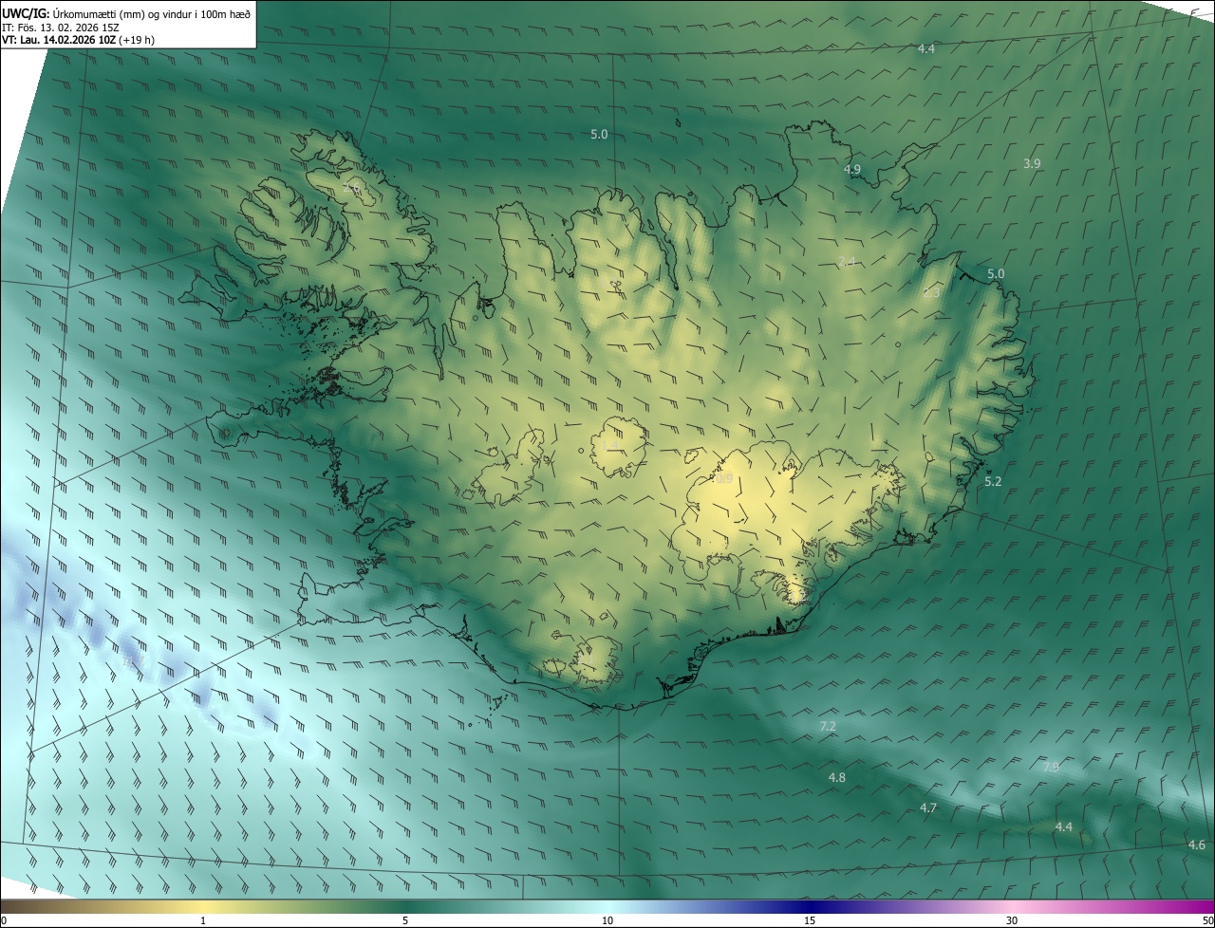Select the 15 tick on the color scale

(810, 921)
